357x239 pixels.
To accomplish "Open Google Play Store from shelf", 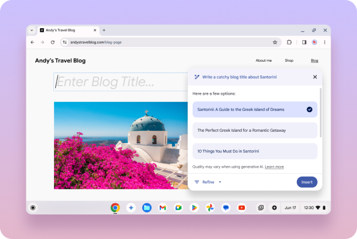I will click(x=194, y=208).
